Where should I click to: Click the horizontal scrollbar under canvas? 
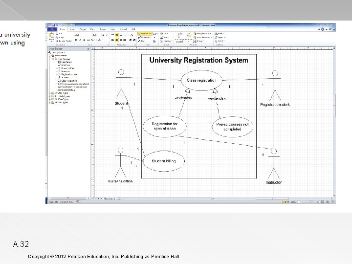pyautogui.click(x=272, y=198)
